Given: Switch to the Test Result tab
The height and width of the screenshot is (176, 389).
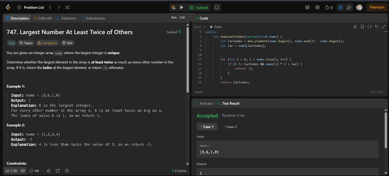Looking at the screenshot, I should point(228,103).
